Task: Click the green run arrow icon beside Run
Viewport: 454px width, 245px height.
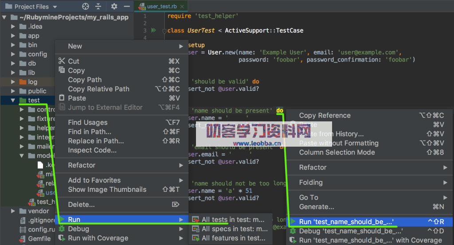Action: coord(62,219)
